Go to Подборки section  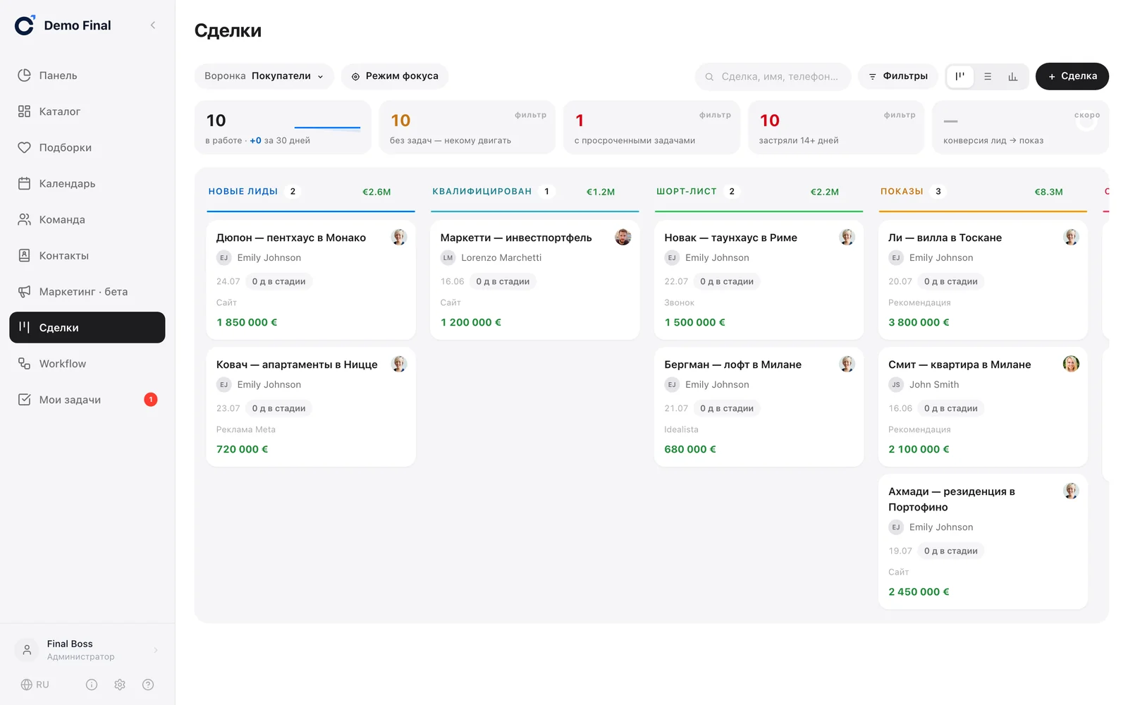pyautogui.click(x=87, y=147)
